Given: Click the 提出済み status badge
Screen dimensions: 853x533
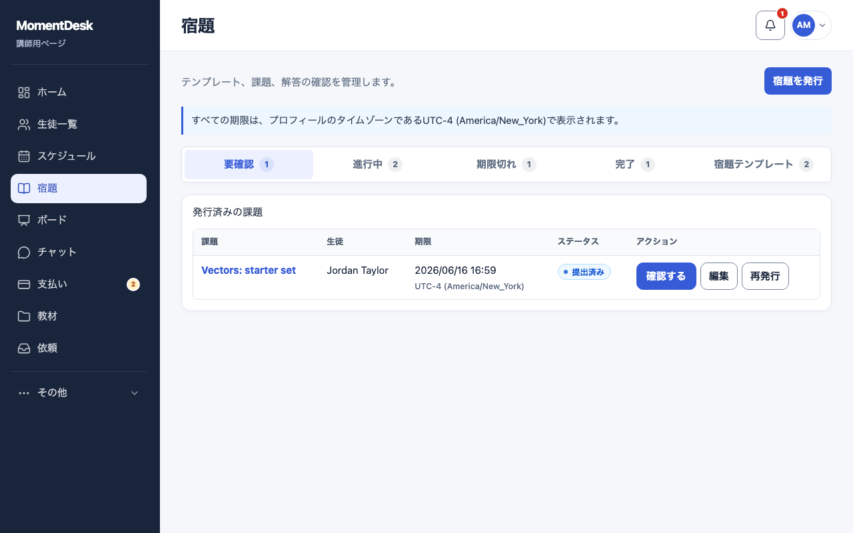Looking at the screenshot, I should pyautogui.click(x=584, y=272).
